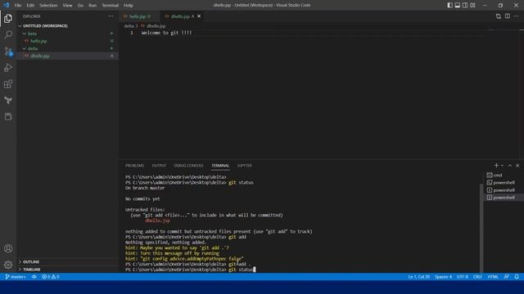Open Explorer views and more actions ellipsis
Viewport: 524px width, 294px height.
(111, 16)
